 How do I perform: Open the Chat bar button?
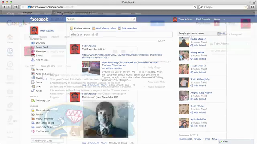pos(236,142)
